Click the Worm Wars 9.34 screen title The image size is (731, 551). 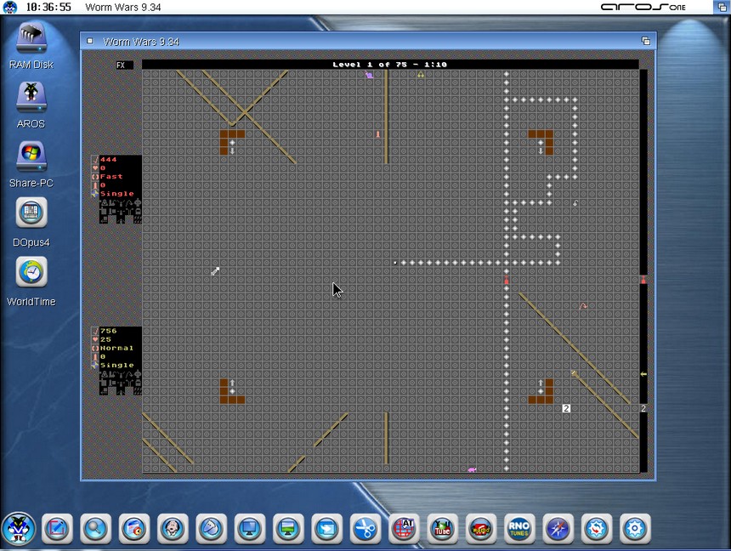click(x=123, y=8)
